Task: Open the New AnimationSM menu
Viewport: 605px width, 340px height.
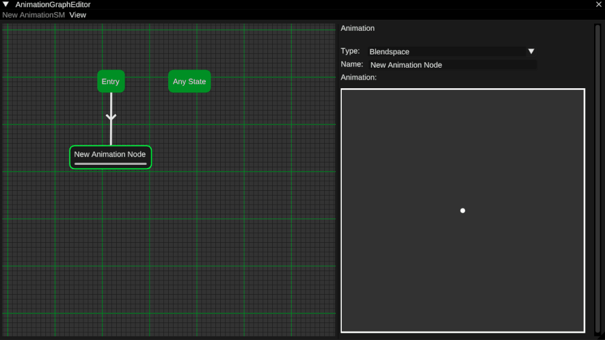Action: coord(33,15)
